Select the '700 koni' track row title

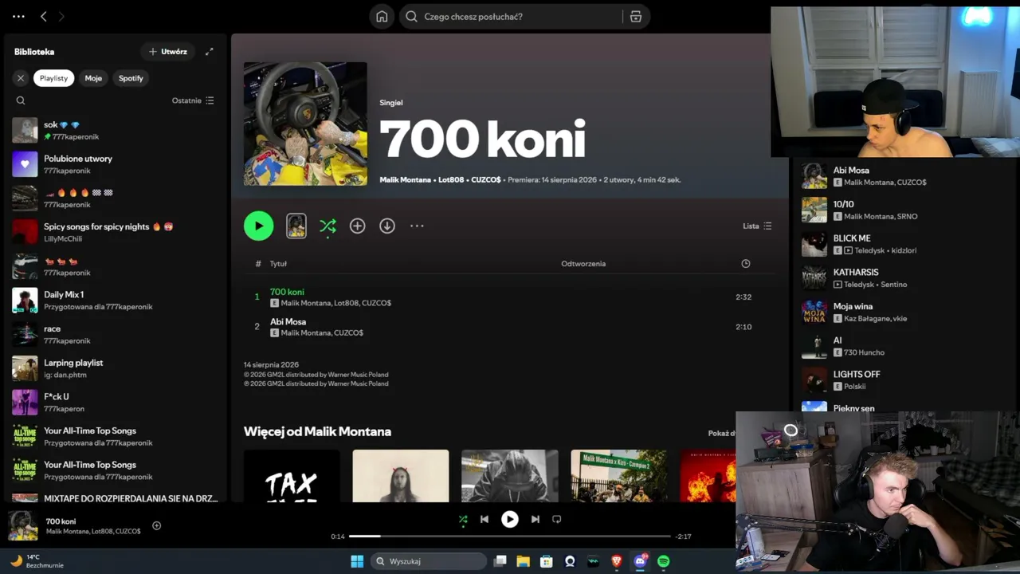coord(287,292)
